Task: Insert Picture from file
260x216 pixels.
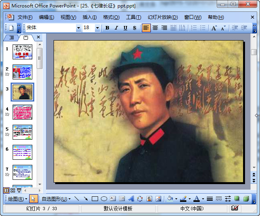Action: coord(158,199)
